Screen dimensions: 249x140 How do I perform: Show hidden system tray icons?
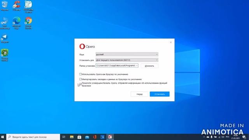[x=204, y=137]
